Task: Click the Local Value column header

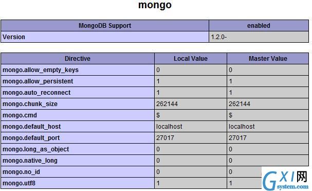Action: click(x=191, y=58)
